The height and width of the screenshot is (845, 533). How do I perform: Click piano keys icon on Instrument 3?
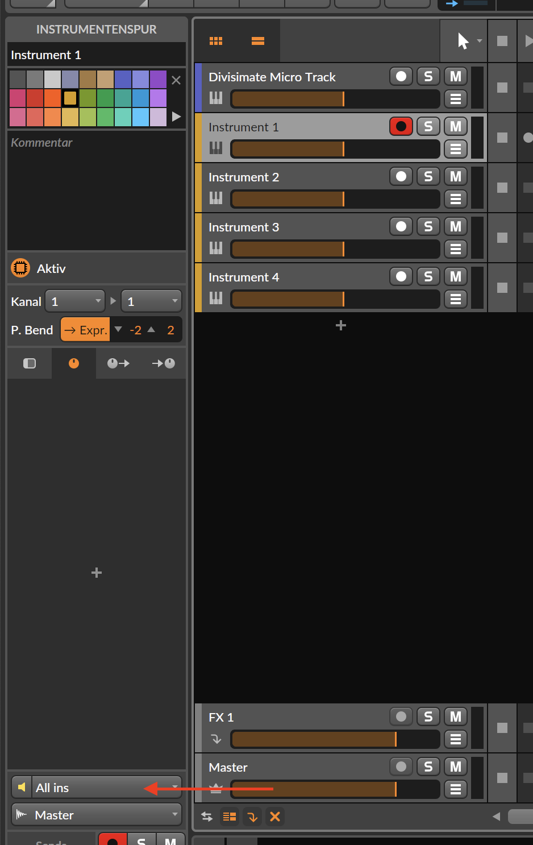click(216, 248)
